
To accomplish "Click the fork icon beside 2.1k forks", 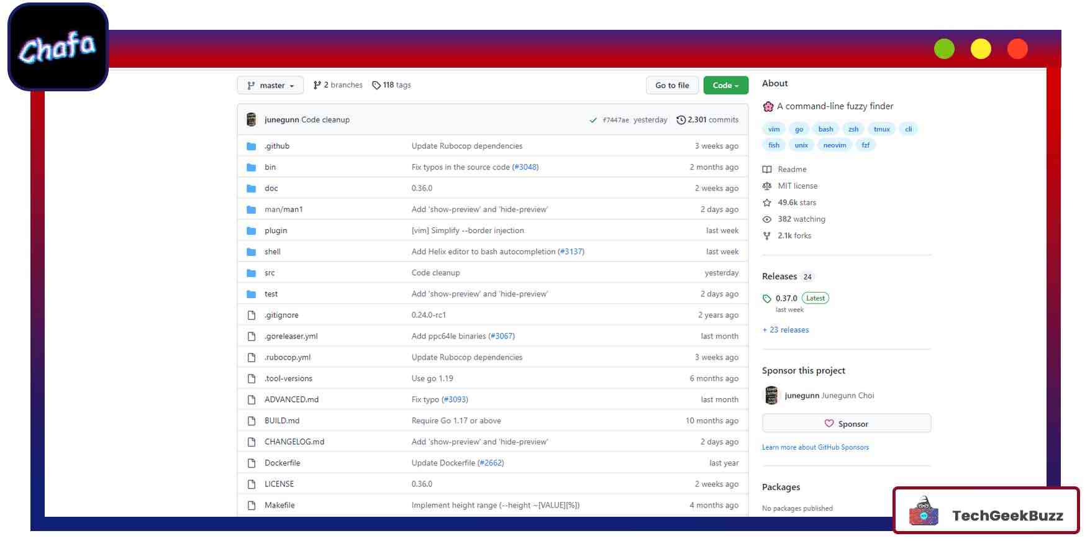I will click(767, 236).
